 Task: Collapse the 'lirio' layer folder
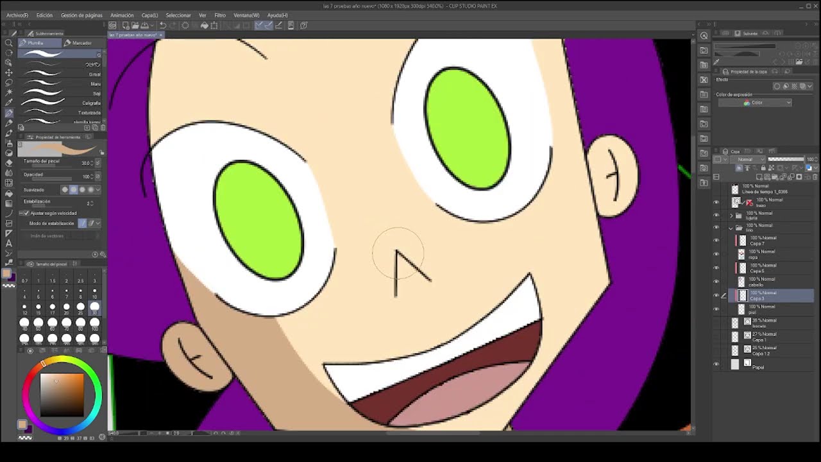[x=731, y=228]
